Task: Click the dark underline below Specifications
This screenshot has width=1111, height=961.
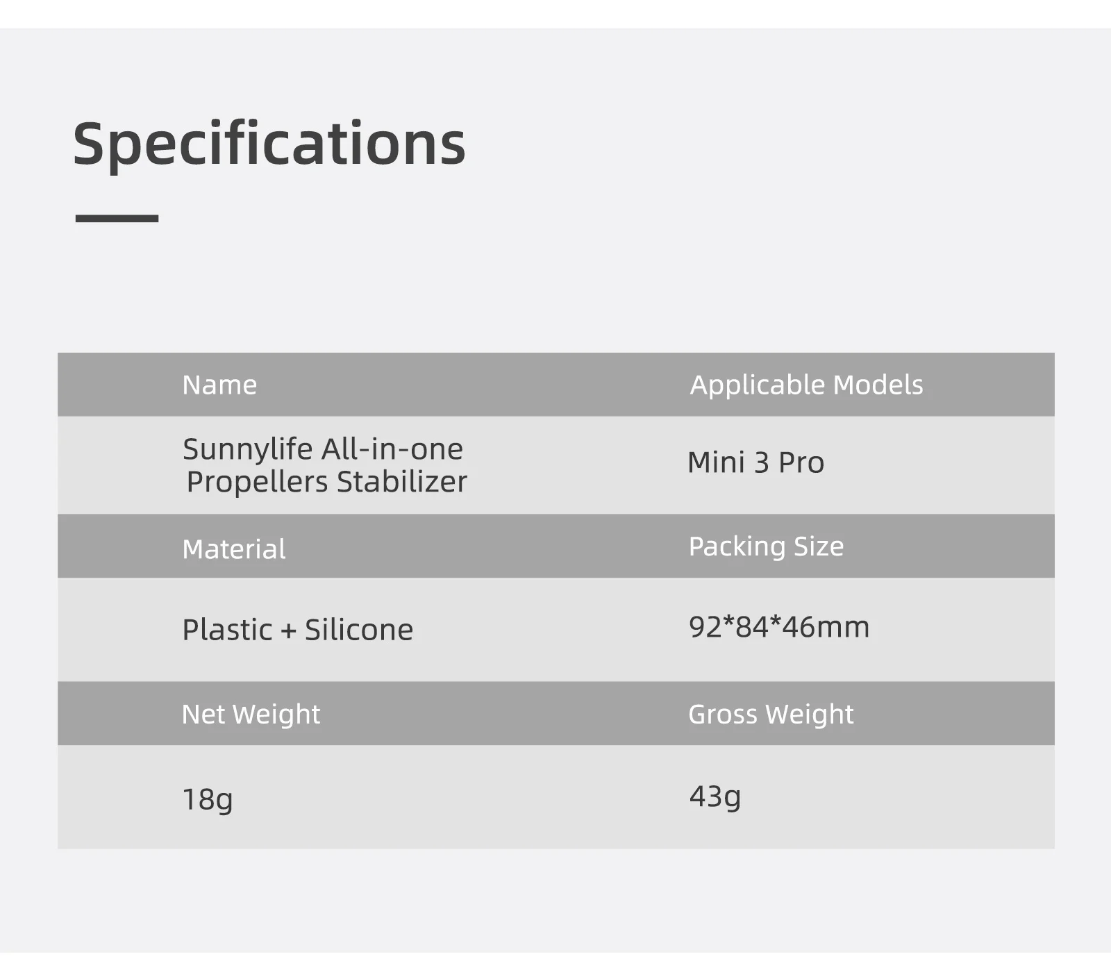Action: pos(117,218)
